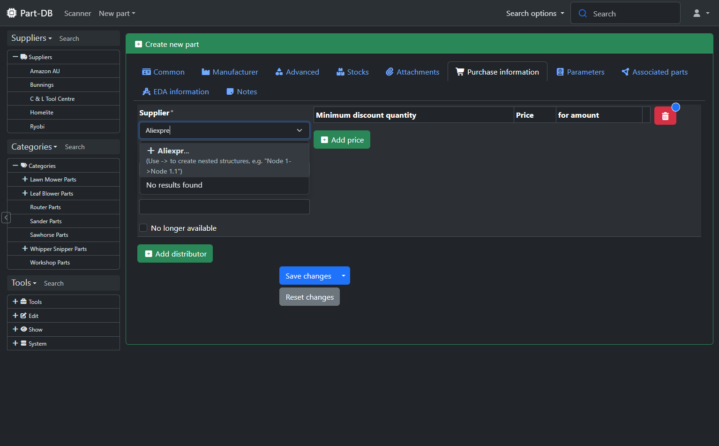The height and width of the screenshot is (446, 719).
Task: Click the Supplier combo box chevron
Action: [x=300, y=130]
